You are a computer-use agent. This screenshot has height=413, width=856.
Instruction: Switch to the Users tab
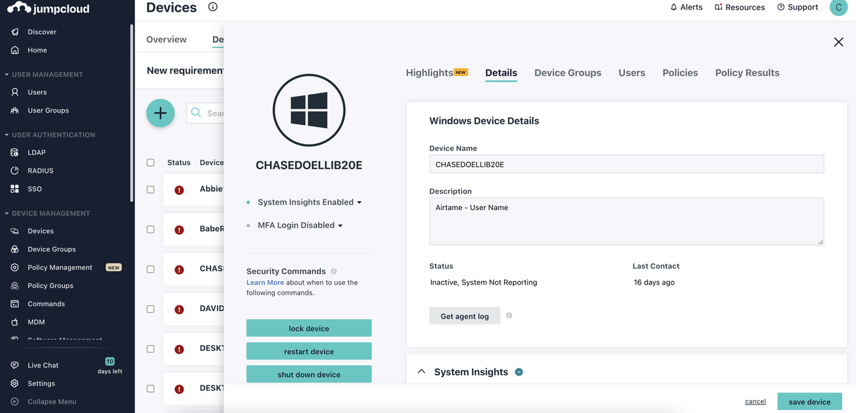[x=632, y=73]
